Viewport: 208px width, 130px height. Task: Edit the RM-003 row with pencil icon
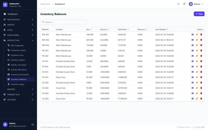(197, 45)
